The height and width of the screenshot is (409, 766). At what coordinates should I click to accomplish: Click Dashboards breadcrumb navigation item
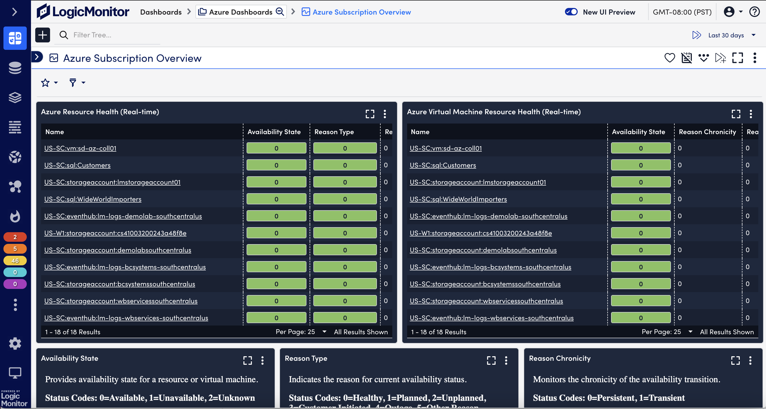point(161,12)
